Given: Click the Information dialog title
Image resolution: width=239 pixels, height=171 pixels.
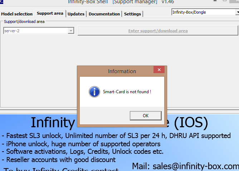Looking at the screenshot, I should pos(122,71).
